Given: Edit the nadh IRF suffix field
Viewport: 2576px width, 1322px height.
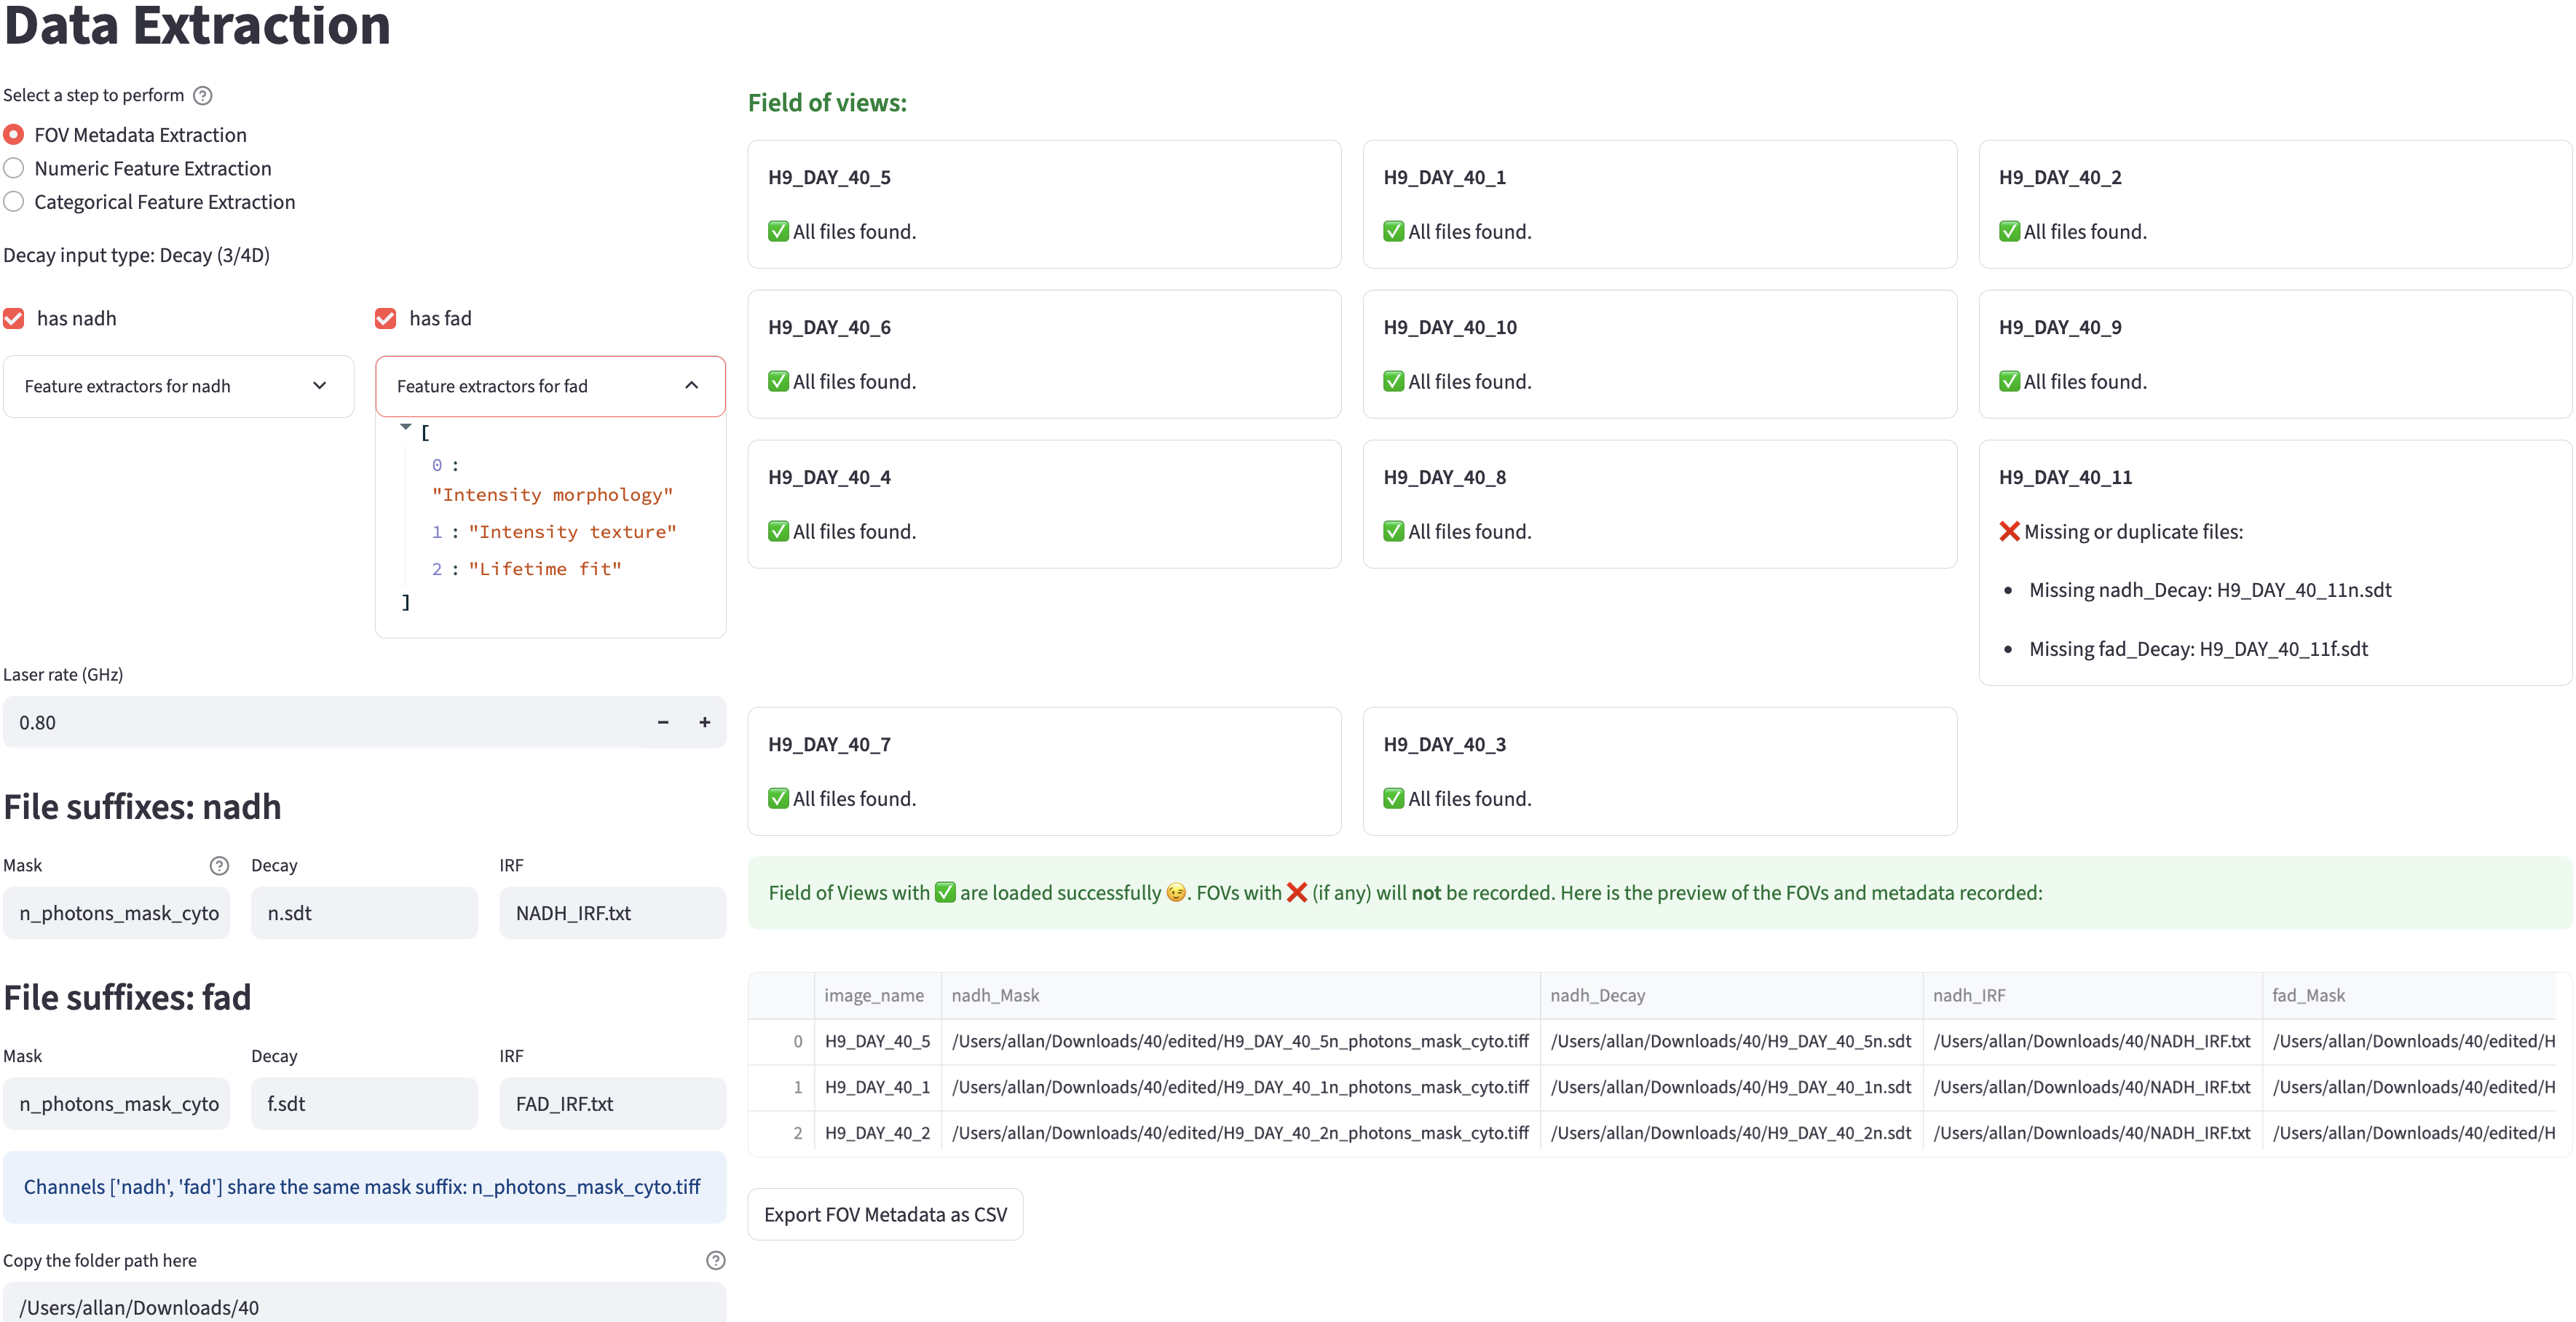Looking at the screenshot, I should coord(612,913).
